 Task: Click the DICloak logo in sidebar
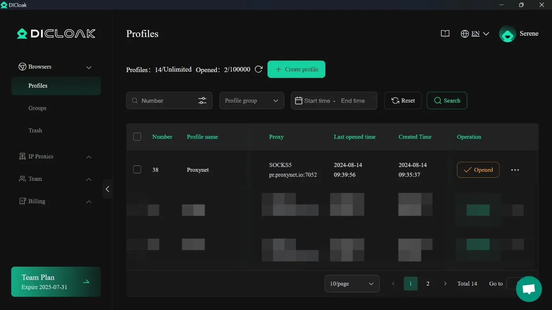(56, 33)
